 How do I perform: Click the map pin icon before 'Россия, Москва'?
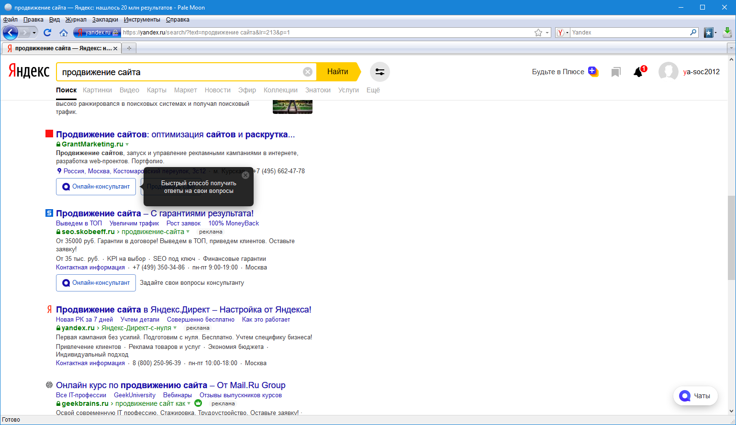[59, 171]
